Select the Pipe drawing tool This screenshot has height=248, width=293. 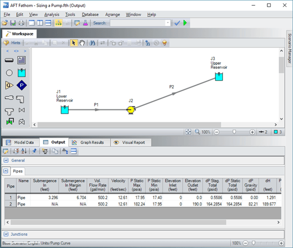(9, 60)
